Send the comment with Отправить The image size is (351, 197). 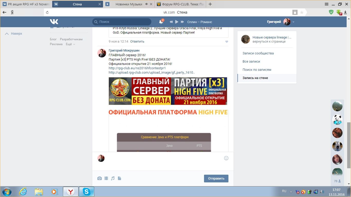[x=216, y=179]
